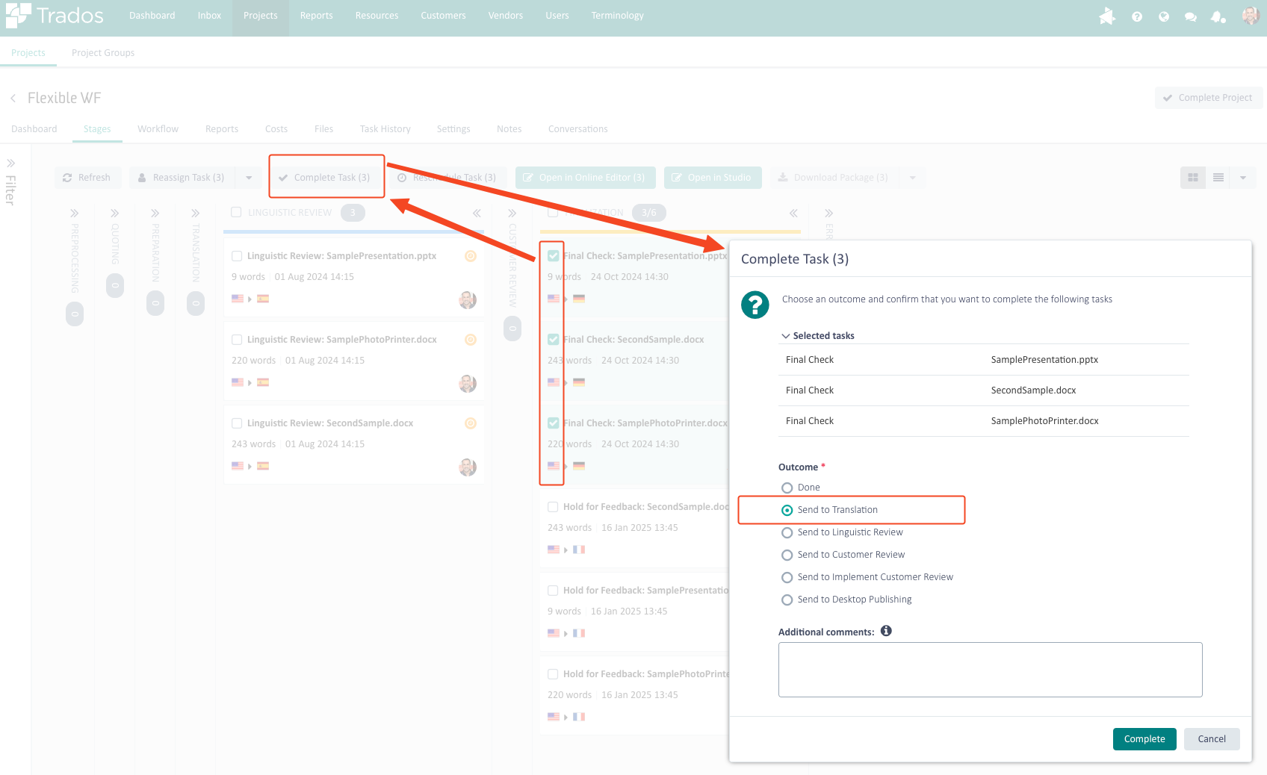Click the Cancel button in dialog

[x=1212, y=739]
